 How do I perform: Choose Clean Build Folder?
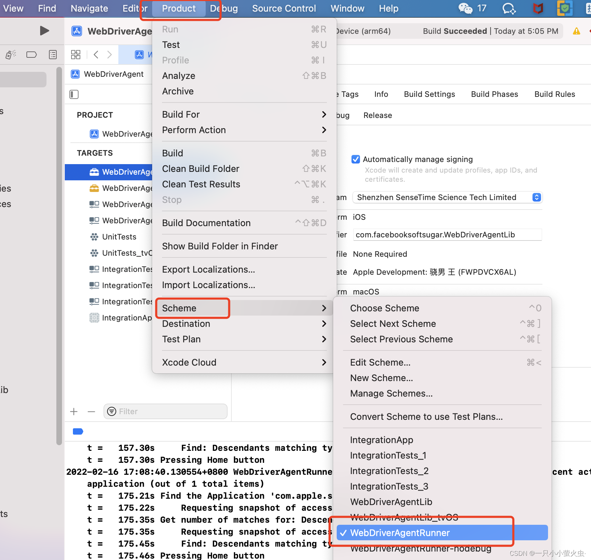coord(244,169)
